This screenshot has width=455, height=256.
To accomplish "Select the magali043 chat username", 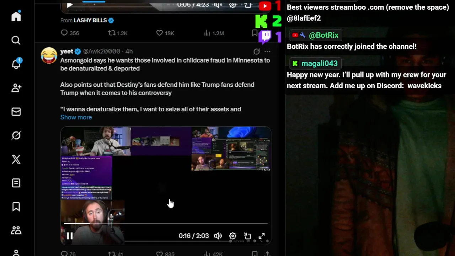I will click(319, 64).
